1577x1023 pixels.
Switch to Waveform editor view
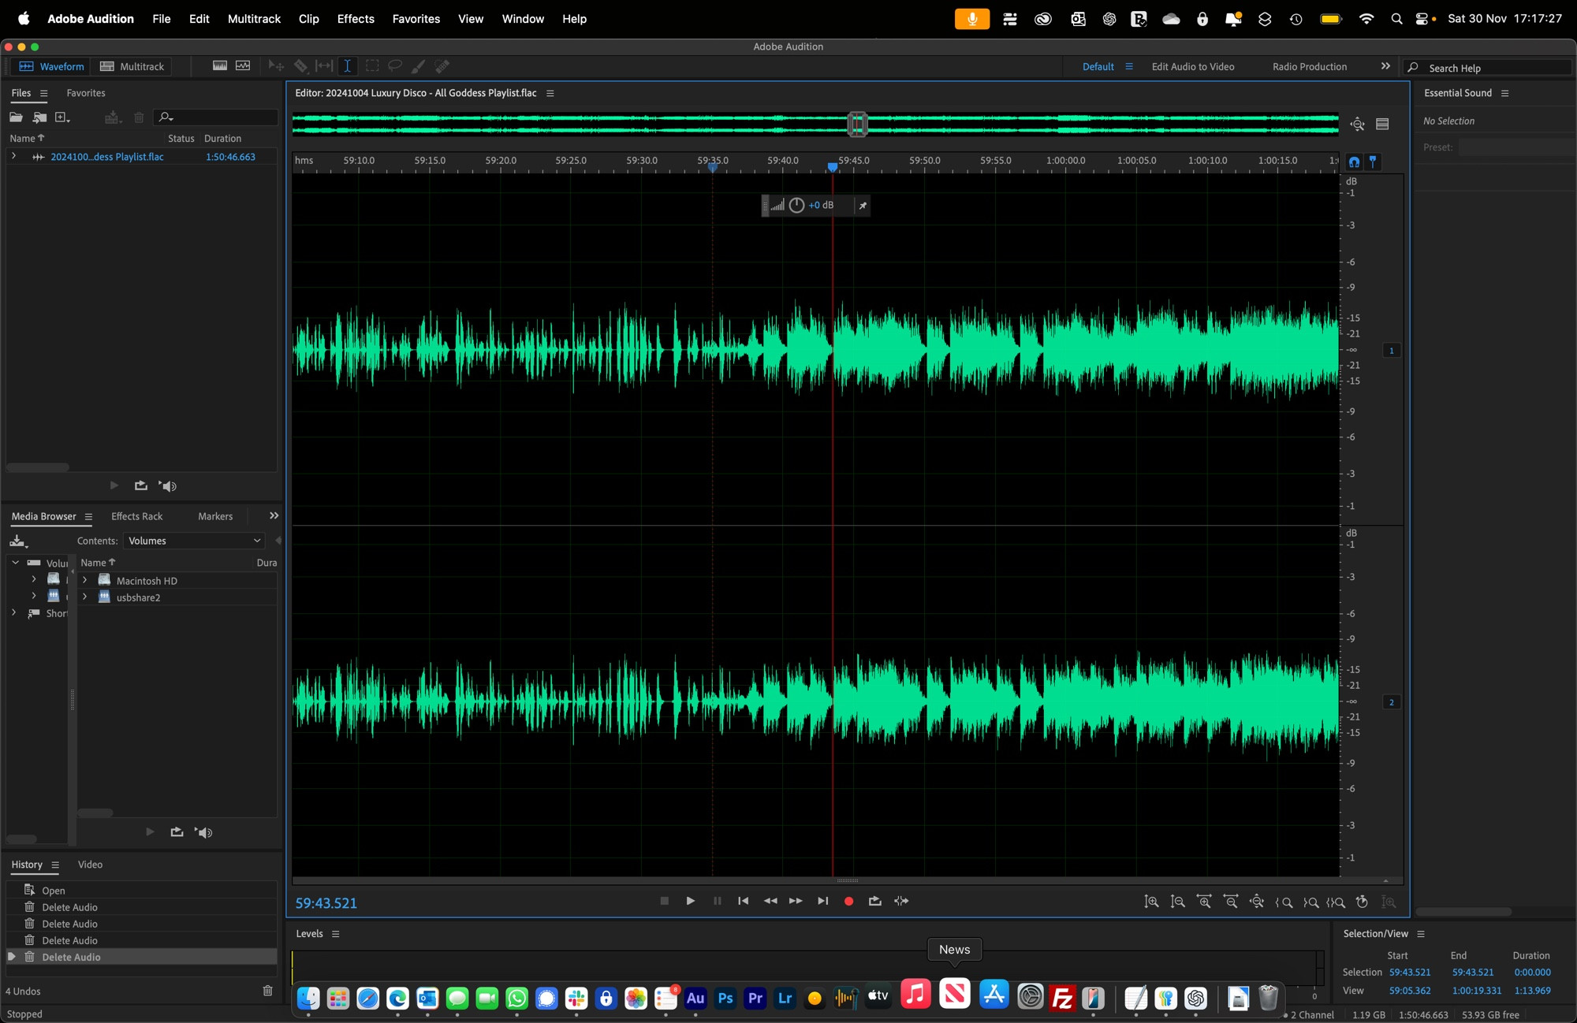(51, 66)
